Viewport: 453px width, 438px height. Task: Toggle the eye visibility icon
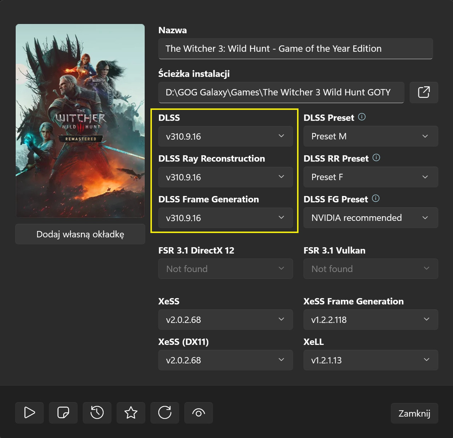199,413
